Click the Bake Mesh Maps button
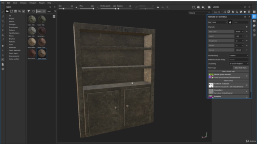The image size is (257, 144). (241, 68)
